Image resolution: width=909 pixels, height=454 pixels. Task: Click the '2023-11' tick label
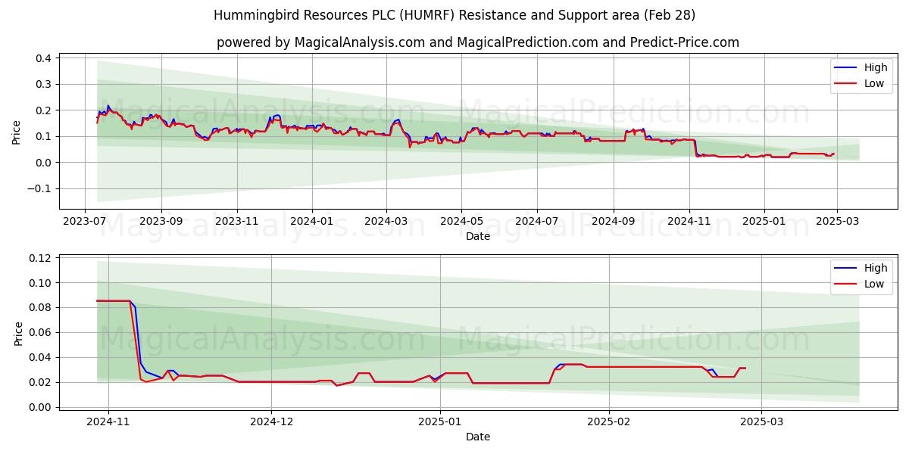click(x=237, y=221)
